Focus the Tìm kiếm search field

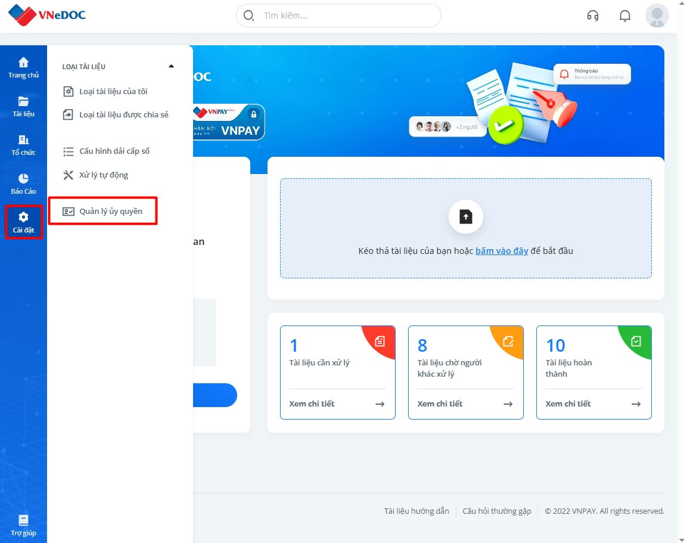pos(338,15)
